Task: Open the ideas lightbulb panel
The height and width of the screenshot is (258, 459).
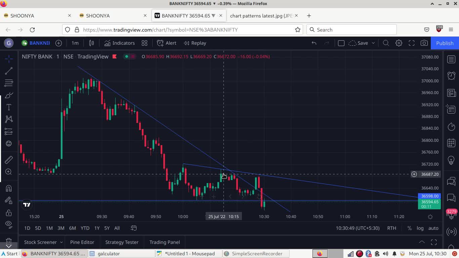Action: pos(451,160)
